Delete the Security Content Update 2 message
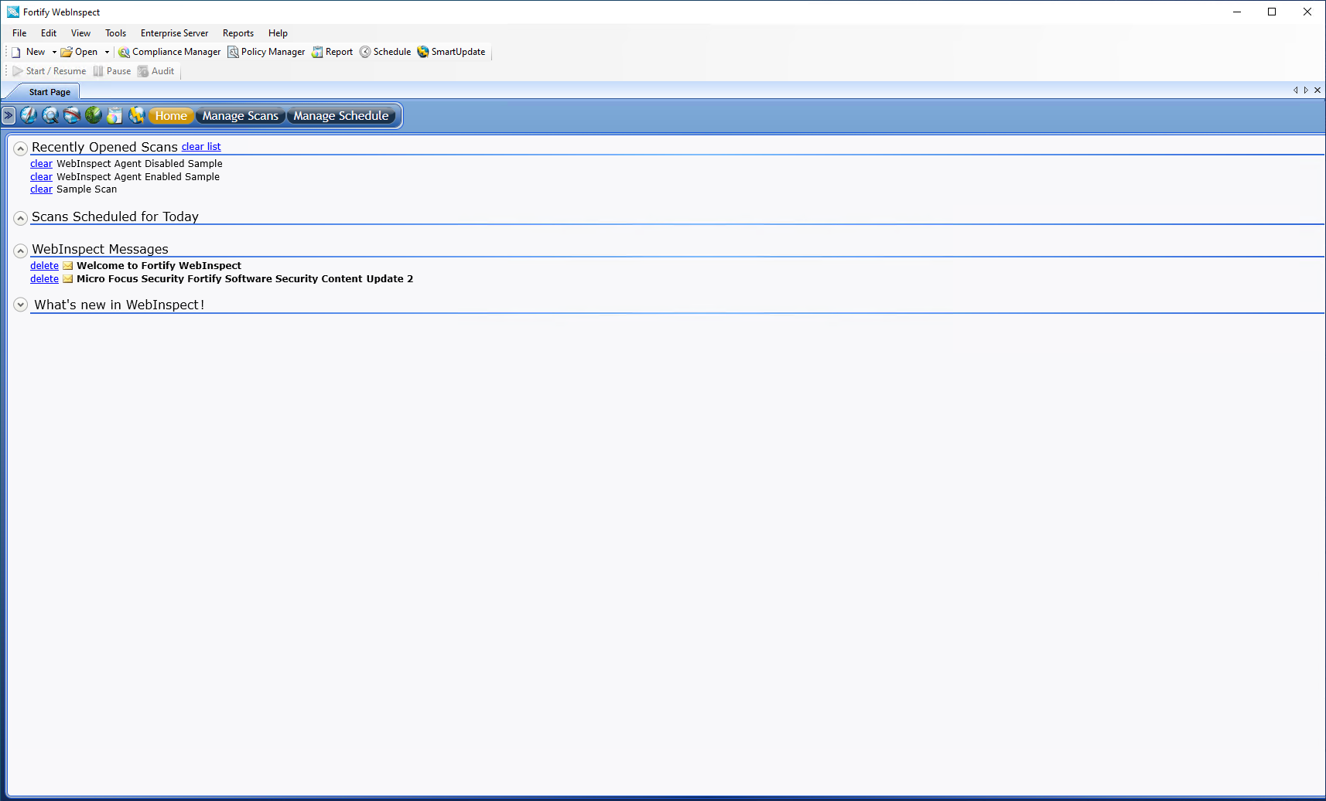 [44, 279]
